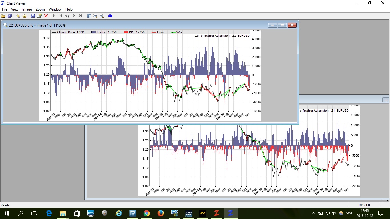Restore the Z2_EURUSD.png child window
390x219 pixels.
click(x=282, y=25)
